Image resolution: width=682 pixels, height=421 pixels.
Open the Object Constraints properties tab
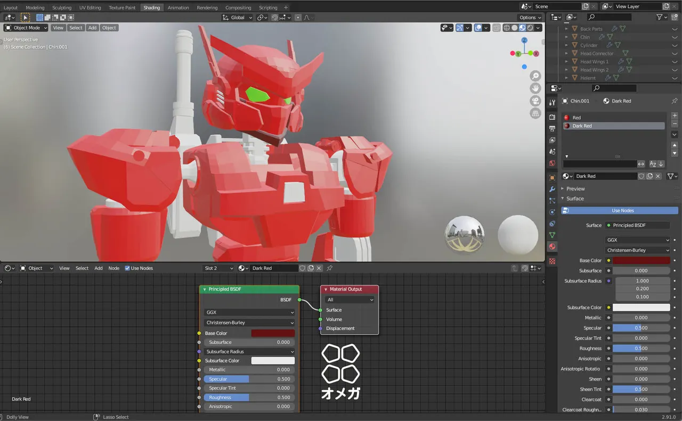point(552,224)
